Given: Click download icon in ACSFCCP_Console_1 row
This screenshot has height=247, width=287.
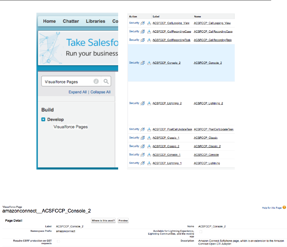Looking at the screenshot, I should tap(149, 155).
